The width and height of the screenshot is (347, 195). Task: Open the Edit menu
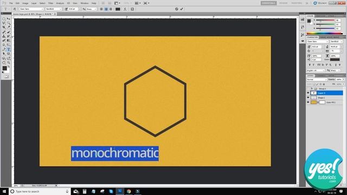[x=17, y=3]
